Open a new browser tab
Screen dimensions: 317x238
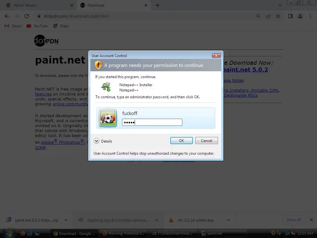[x=158, y=6]
